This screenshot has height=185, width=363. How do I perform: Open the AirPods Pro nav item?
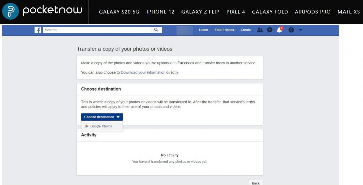click(x=313, y=12)
